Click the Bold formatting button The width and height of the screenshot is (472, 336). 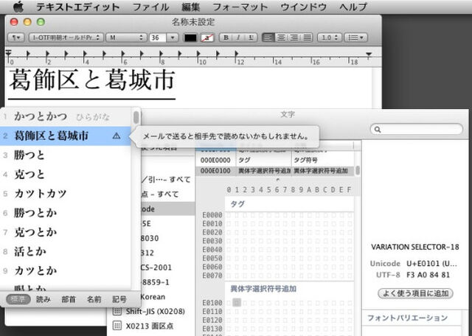tap(224, 37)
